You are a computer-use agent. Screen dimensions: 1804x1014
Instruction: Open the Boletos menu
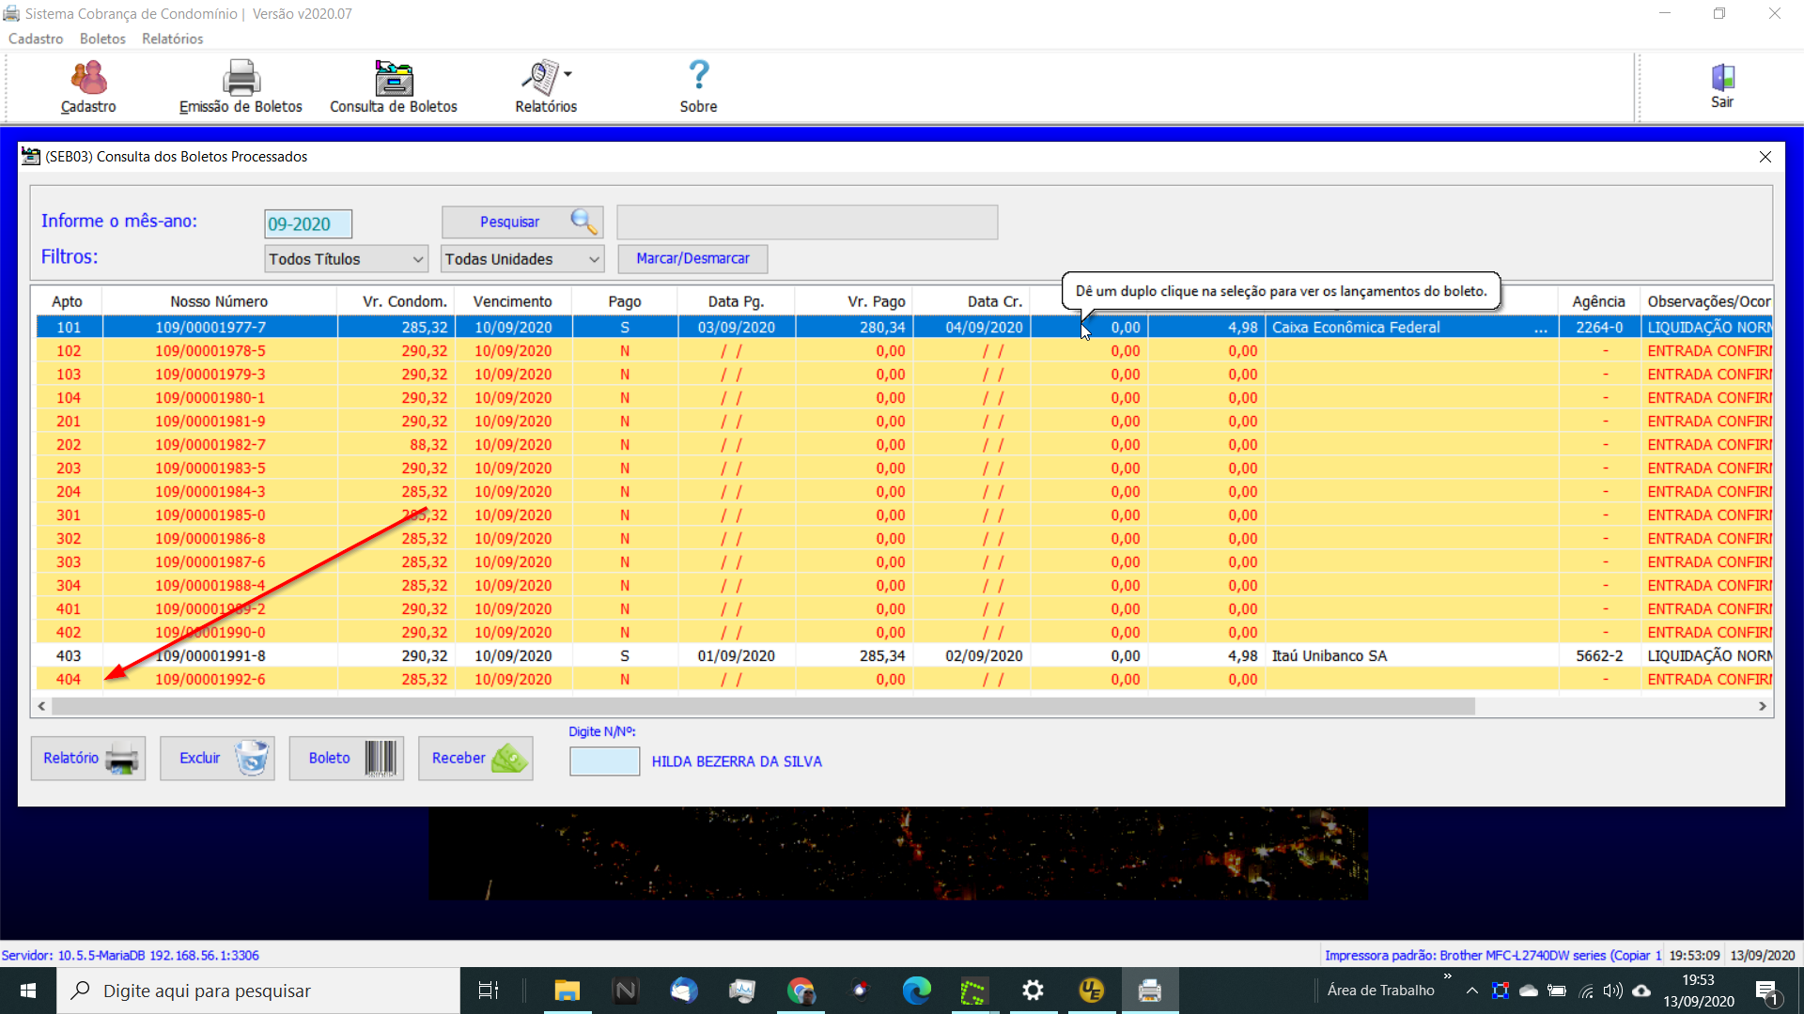pyautogui.click(x=102, y=38)
